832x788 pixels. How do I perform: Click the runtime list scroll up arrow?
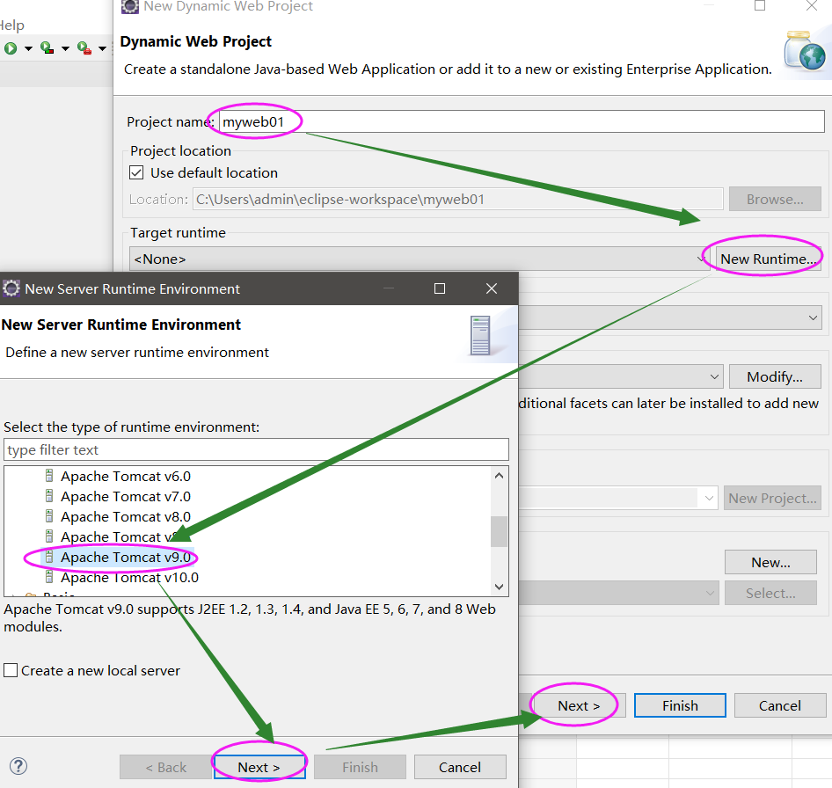pyautogui.click(x=499, y=476)
